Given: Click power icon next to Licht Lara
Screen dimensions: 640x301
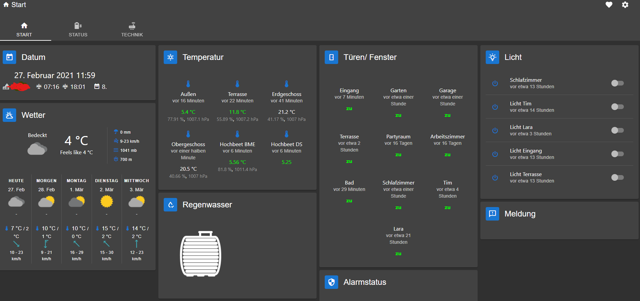Looking at the screenshot, I should [495, 130].
